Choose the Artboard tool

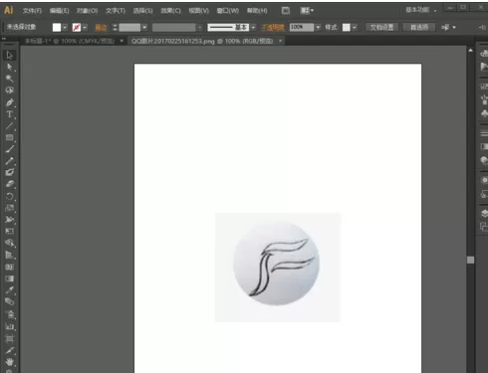pos(9,338)
